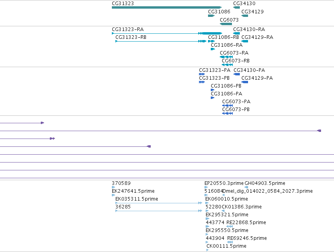Click the CG31323-PA protein label
Screen dimensions: 334x252
coord(215,70)
